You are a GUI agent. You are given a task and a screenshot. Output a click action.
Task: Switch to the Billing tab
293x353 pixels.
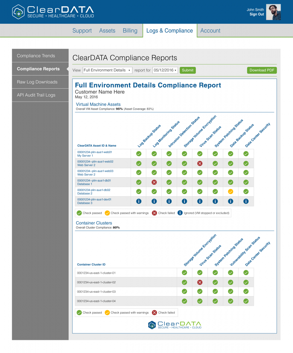click(x=130, y=30)
